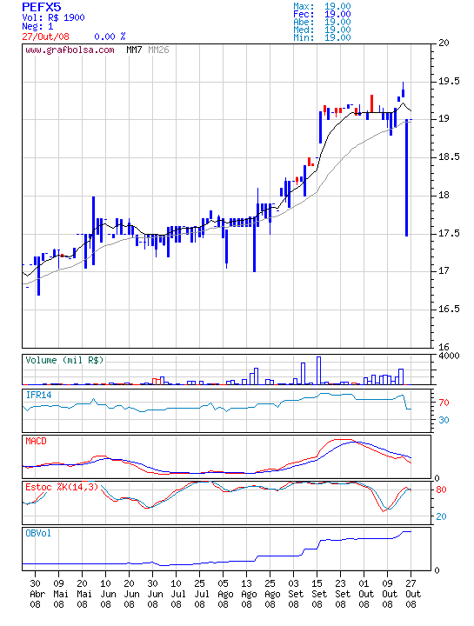Click the 30 Abr 08 date axis label
This screenshot has width=474, height=626.
[x=35, y=594]
